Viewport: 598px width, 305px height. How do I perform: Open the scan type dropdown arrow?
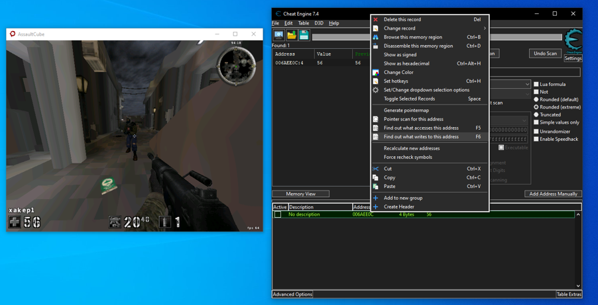[x=527, y=85]
